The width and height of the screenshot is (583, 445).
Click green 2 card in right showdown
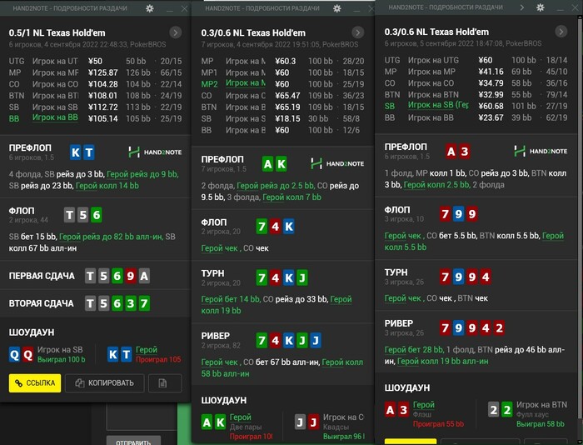tap(507, 410)
